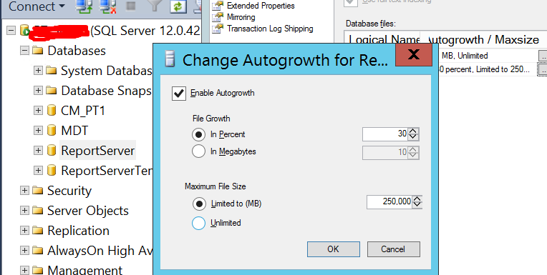The height and width of the screenshot is (275, 547).
Task: Open the Transaction Log Shipping page
Action: [270, 29]
